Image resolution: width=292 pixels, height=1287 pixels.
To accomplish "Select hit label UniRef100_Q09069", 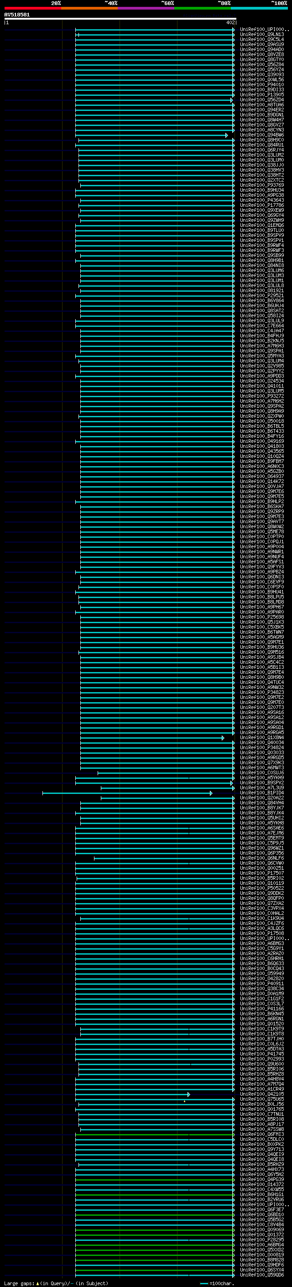I will [x=262, y=1229].
